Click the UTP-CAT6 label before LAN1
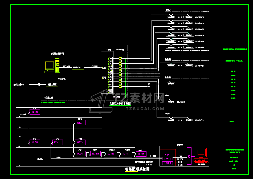This screenshot has height=179, width=253. click(x=94, y=66)
